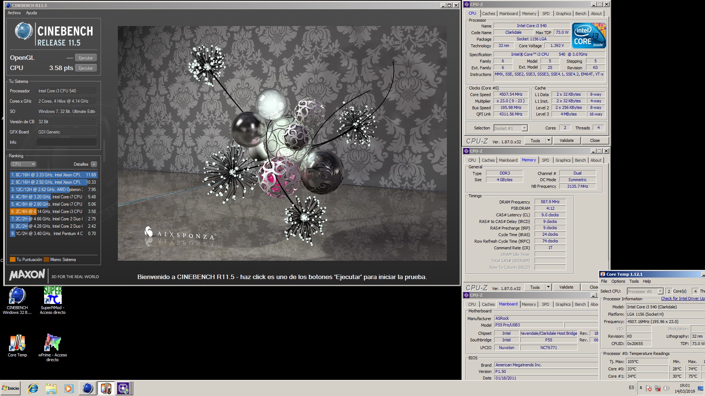Click the Cinebench sphere logo in the sidebar
The width and height of the screenshot is (705, 396).
pos(23,31)
